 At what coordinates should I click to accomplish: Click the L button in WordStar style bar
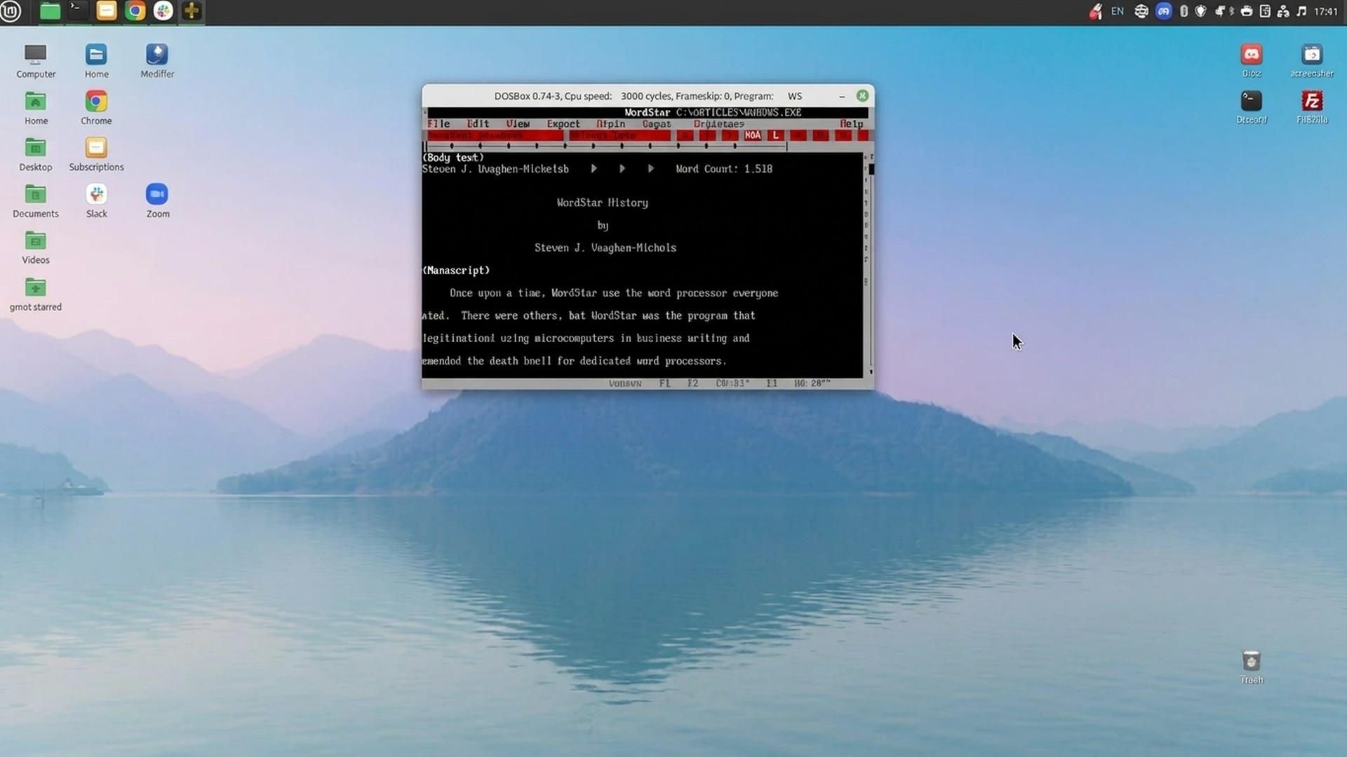point(775,135)
